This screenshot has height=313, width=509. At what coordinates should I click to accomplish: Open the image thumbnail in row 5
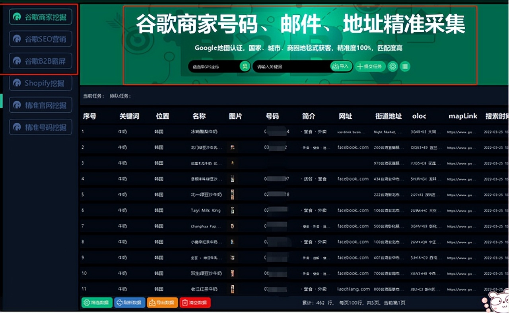pos(232,195)
